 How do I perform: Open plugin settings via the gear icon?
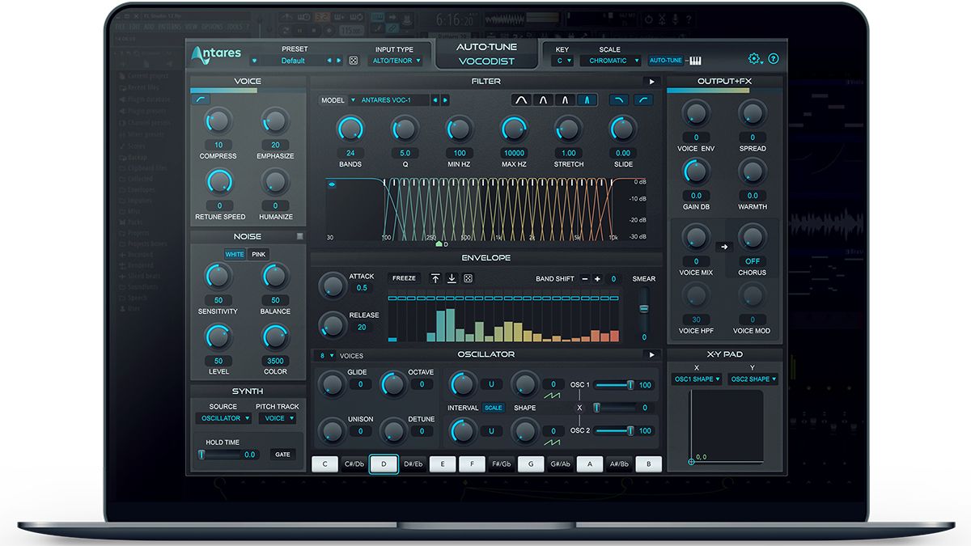(753, 58)
